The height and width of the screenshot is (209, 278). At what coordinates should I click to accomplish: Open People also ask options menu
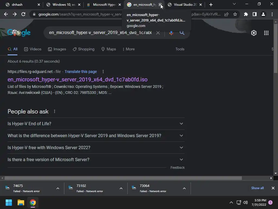(54, 111)
